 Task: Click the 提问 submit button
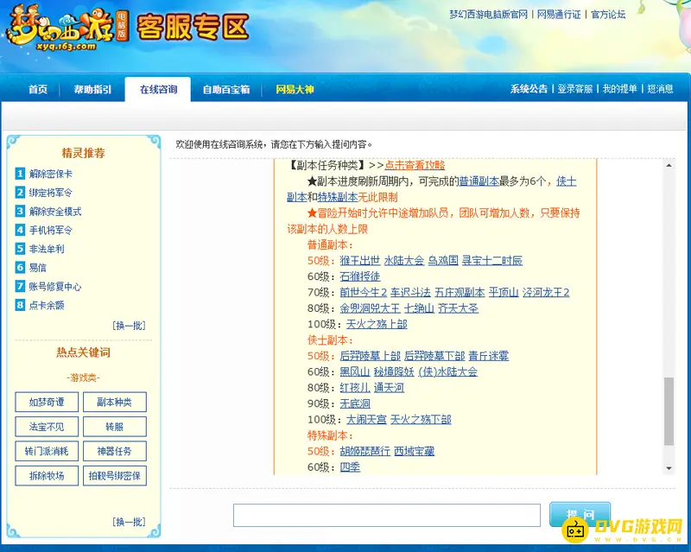coord(580,514)
